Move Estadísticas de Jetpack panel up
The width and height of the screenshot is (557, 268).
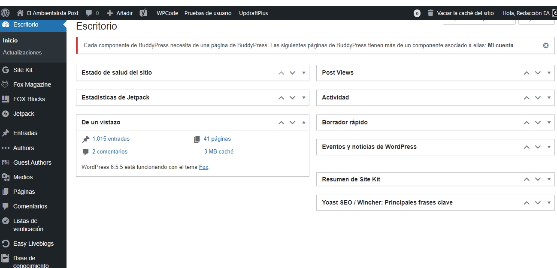(x=281, y=98)
